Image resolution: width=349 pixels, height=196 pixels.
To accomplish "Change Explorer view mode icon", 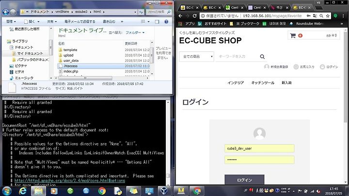I will coord(143,22).
